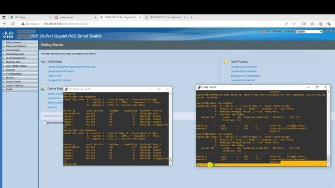Expand the Multicast menu
The height and width of the screenshot is (188, 335).
pos(20,70)
